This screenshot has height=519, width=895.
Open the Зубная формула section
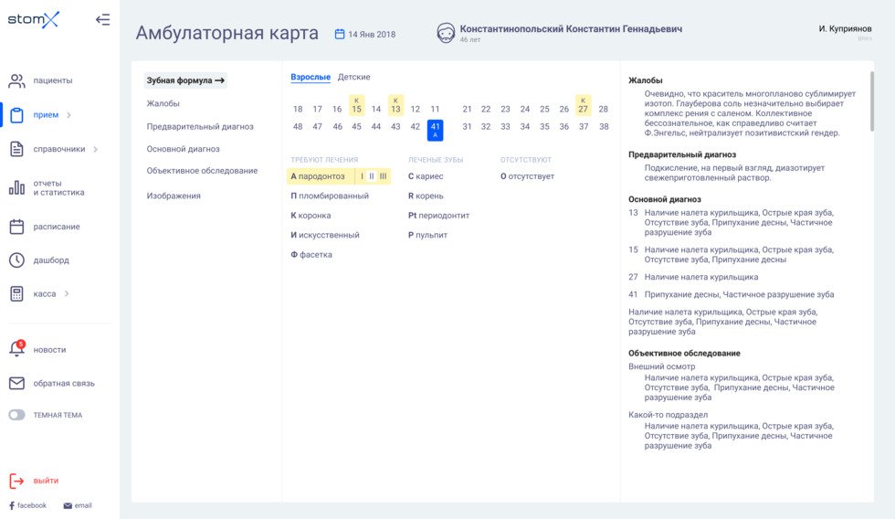(x=185, y=80)
